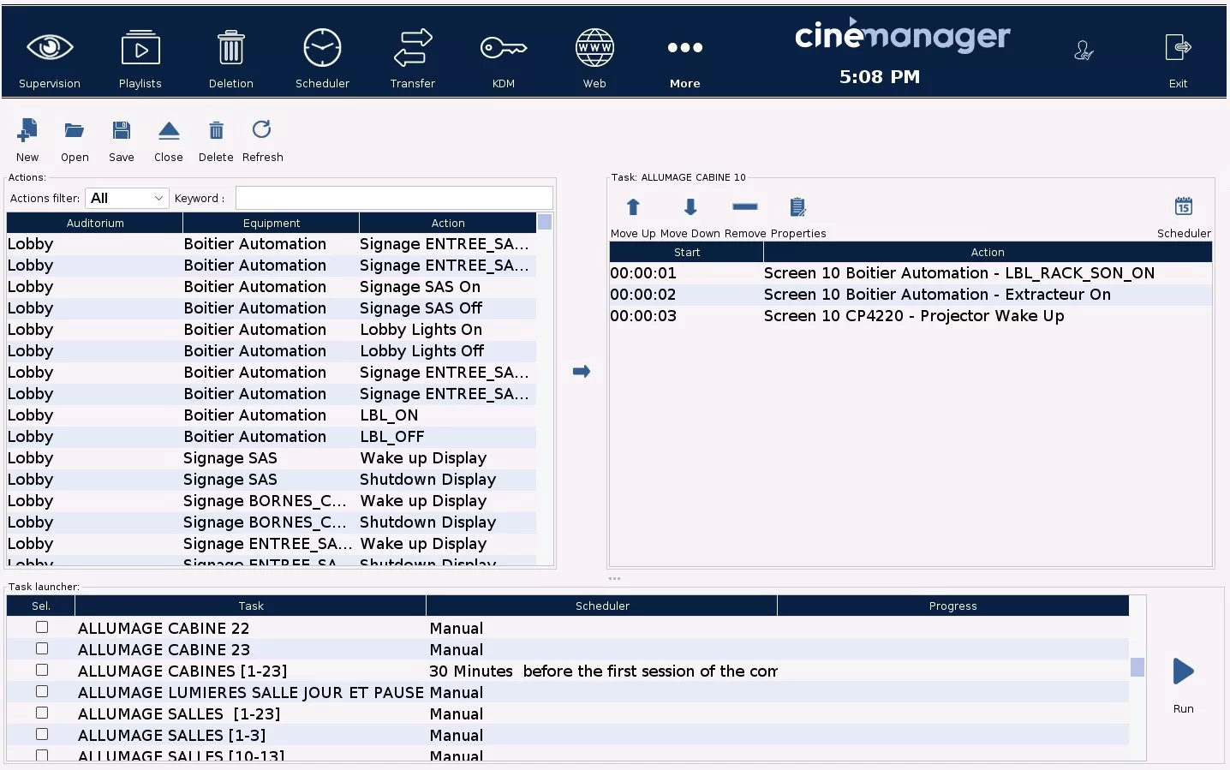Tick checkbox for ALLUMAGE CABINES [1-23]
The image size is (1230, 770).
42,671
